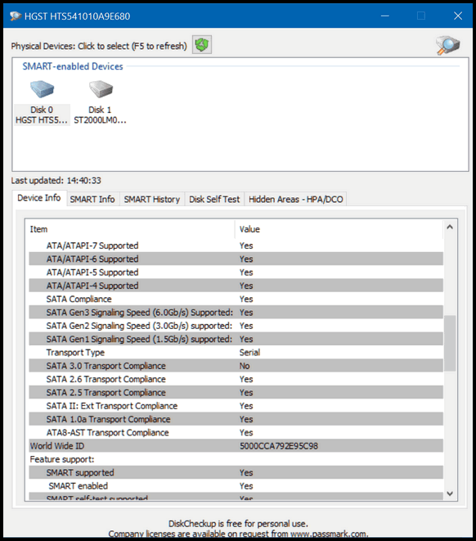
Task: Click the Serial value of Transport Type
Action: click(x=249, y=353)
